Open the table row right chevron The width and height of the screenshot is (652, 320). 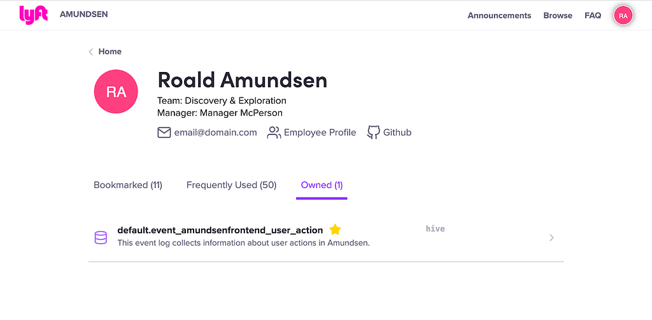pyautogui.click(x=552, y=238)
